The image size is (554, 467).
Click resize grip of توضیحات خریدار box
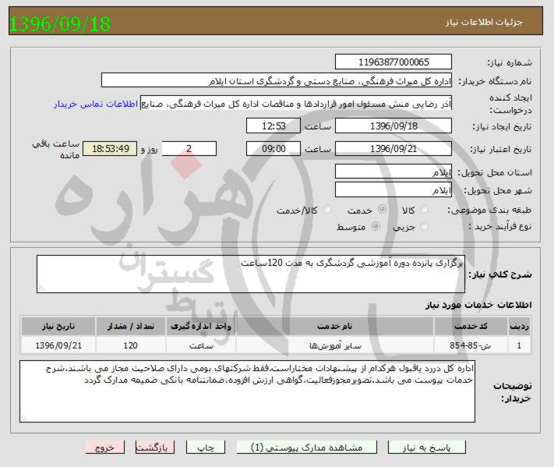[x=24, y=418]
